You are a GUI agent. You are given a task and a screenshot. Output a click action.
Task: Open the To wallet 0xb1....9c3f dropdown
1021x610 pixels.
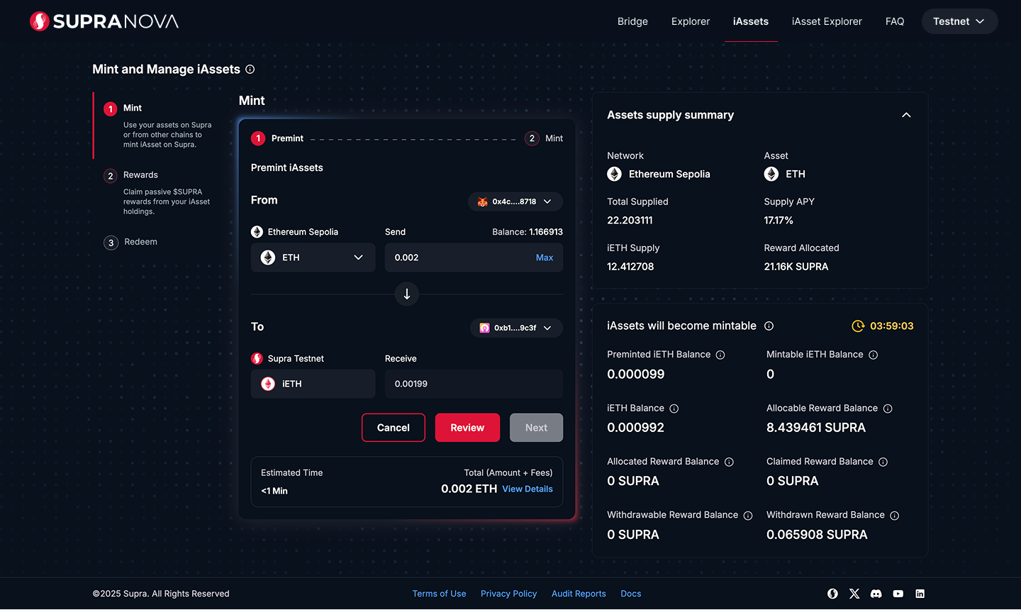click(516, 328)
